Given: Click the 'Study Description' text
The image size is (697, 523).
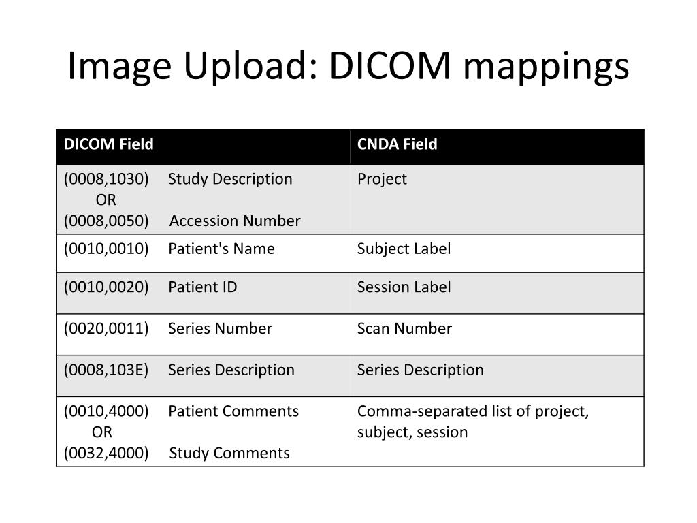Looking at the screenshot, I should pos(230,179).
